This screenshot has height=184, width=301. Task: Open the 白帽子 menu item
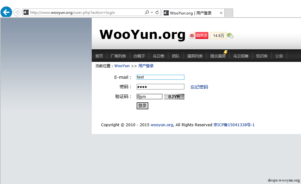click(140, 56)
